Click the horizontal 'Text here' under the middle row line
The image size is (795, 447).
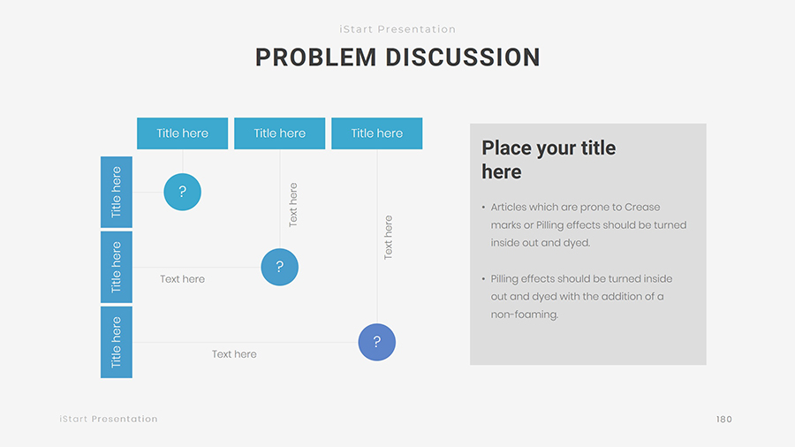click(182, 279)
